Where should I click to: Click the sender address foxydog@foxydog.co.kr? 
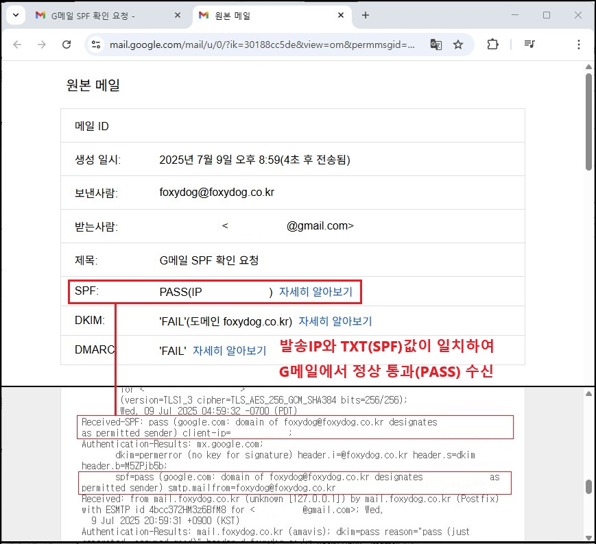click(217, 193)
